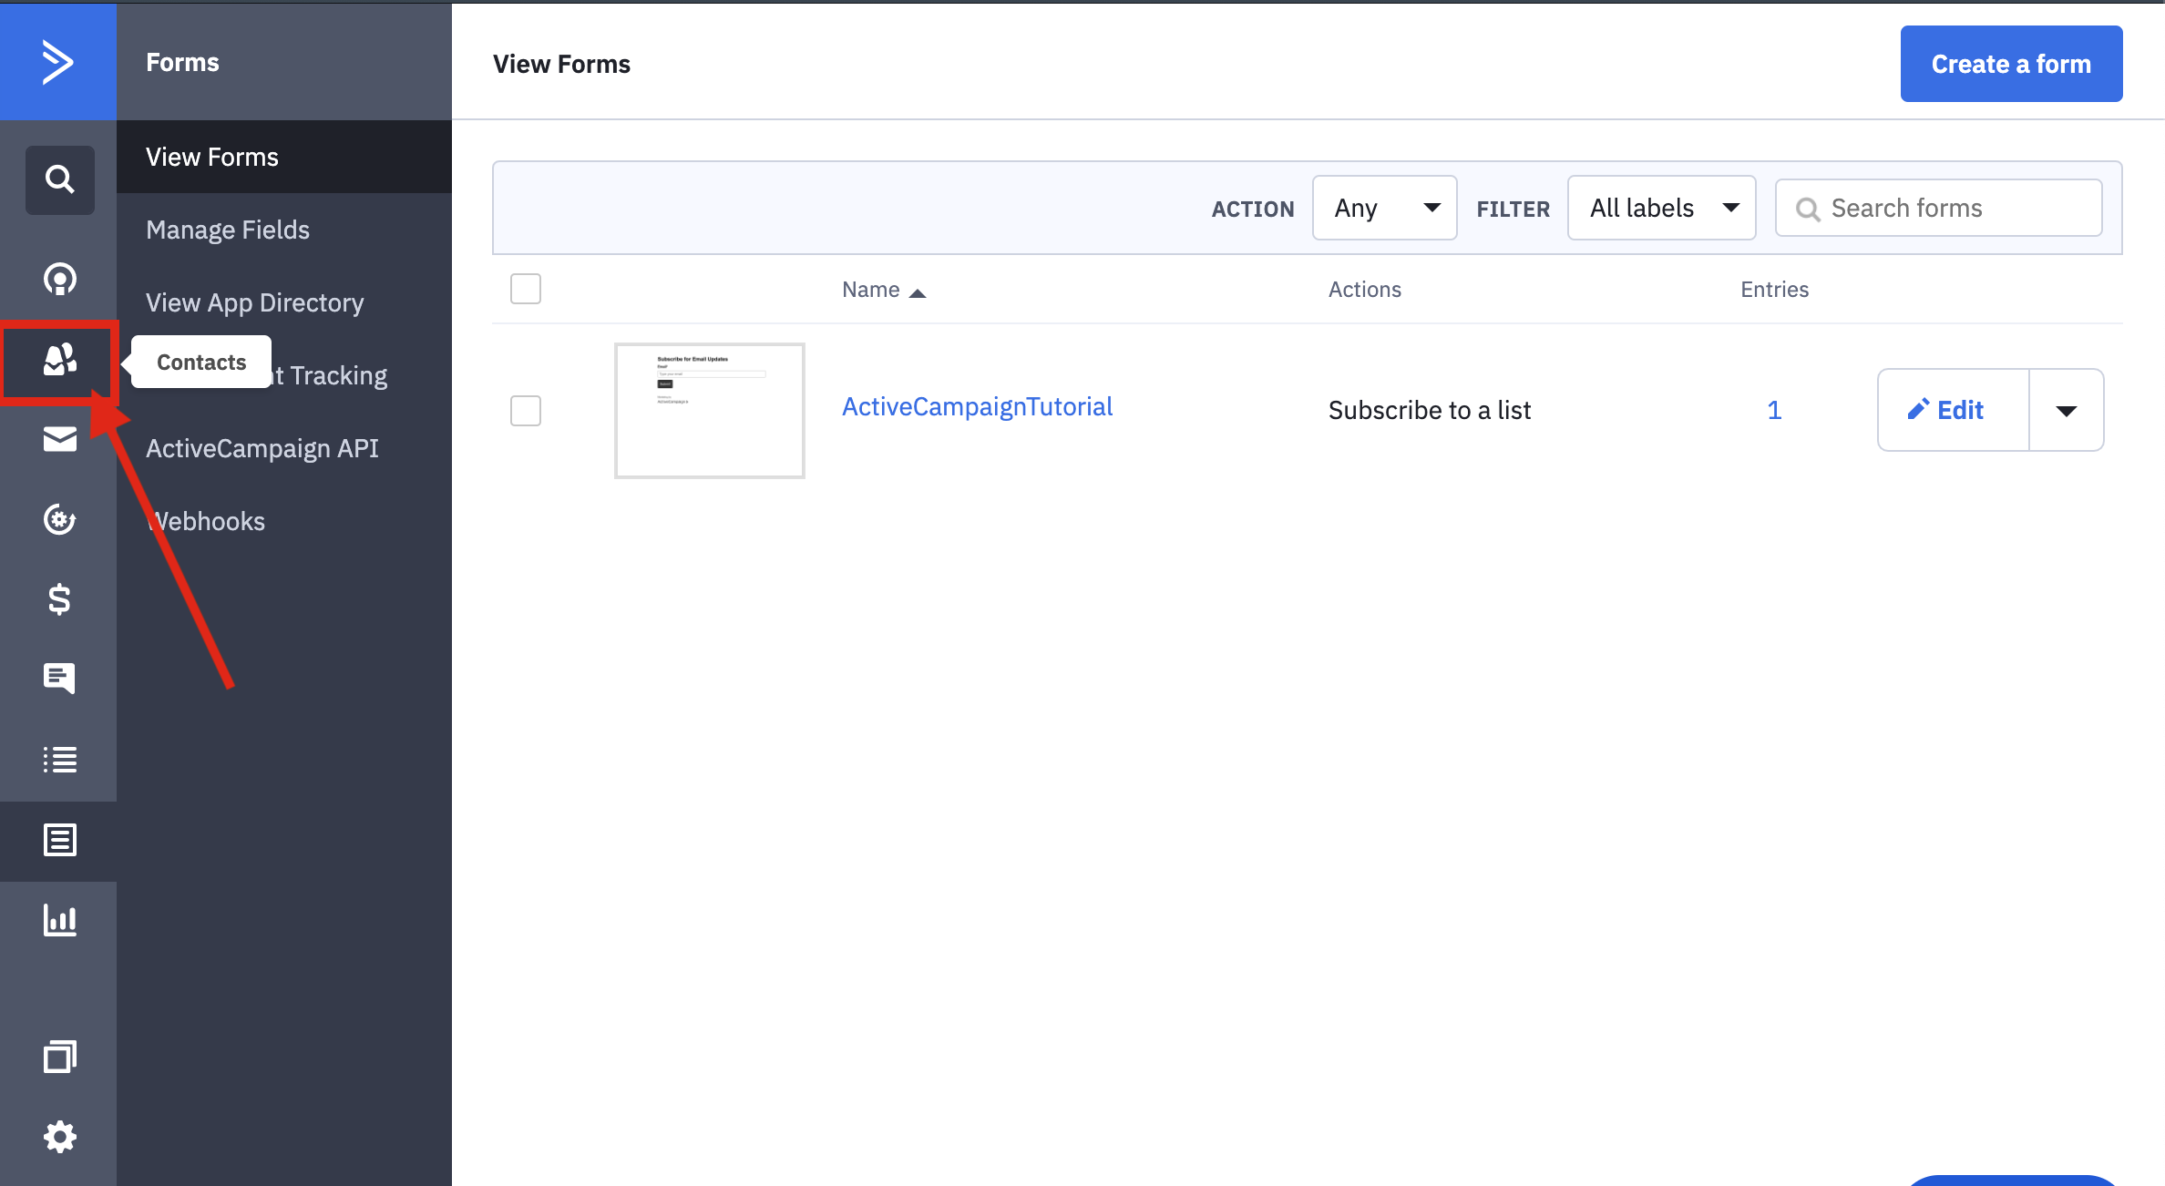Open the Settings gear icon
Screen dimensions: 2165x1186
(x=59, y=1137)
